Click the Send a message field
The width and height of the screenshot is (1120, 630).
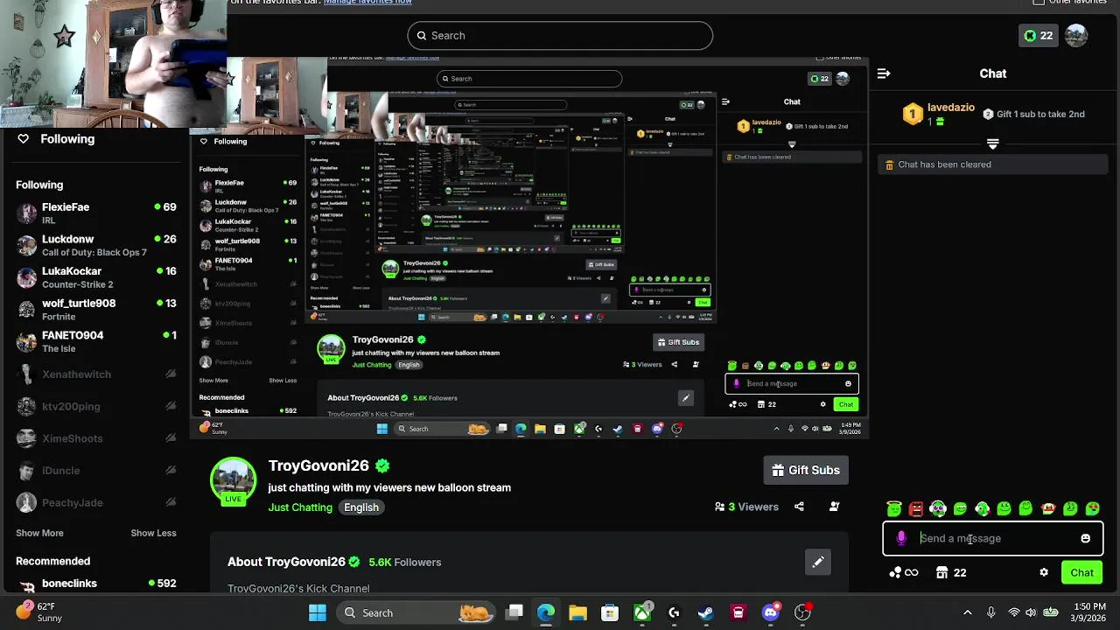[993, 538]
